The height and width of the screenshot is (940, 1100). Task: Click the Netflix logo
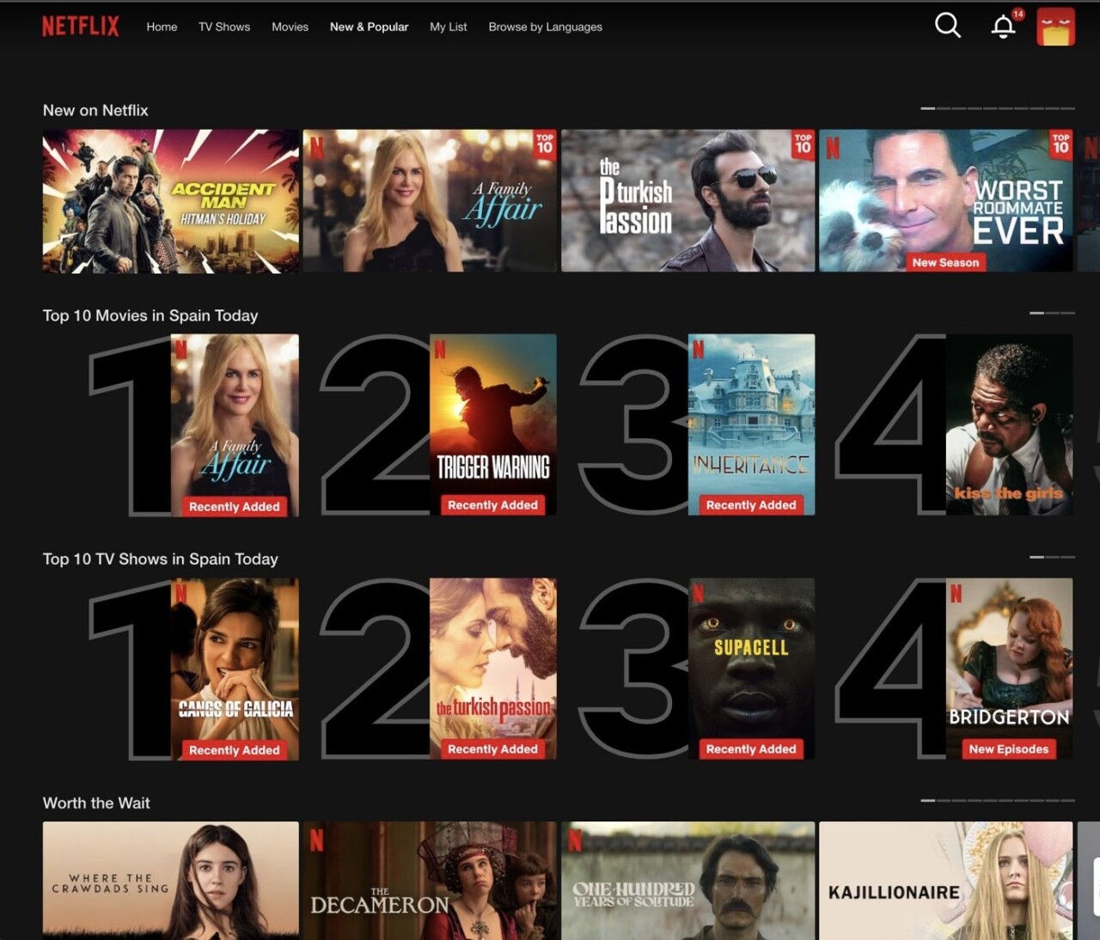pos(81,27)
